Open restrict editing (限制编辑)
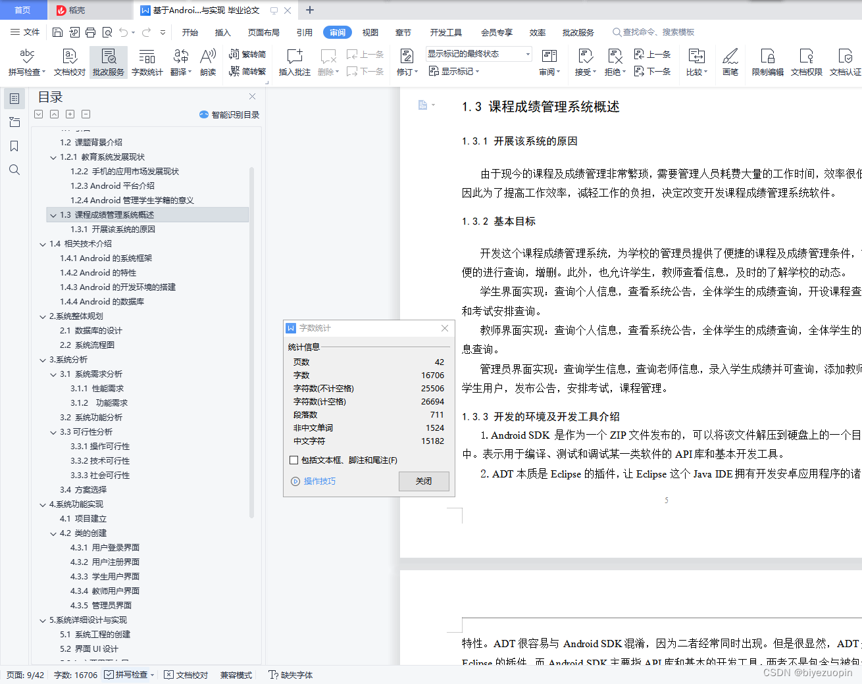Viewport: 862px width, 684px height. (767, 62)
